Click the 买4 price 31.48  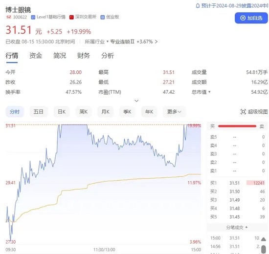[x=234, y=209]
